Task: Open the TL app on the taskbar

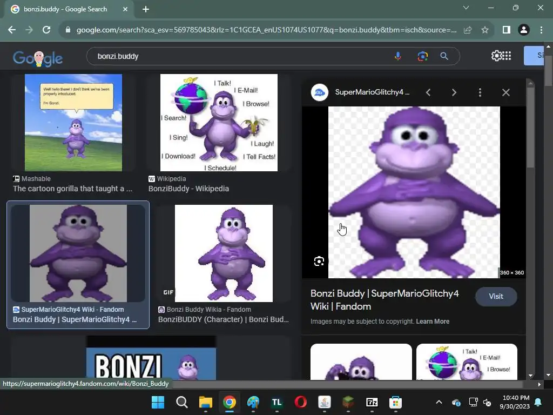Action: (x=277, y=402)
